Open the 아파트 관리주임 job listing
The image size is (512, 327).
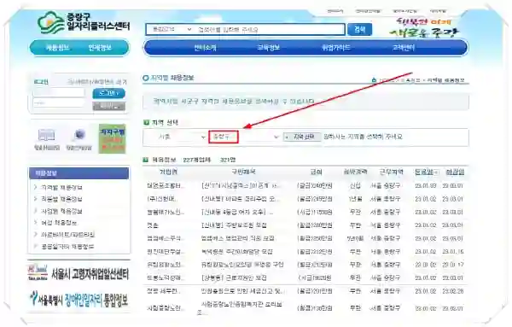pyautogui.click(x=241, y=199)
